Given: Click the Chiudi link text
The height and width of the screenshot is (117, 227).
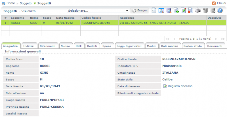Looking at the screenshot, I should click(x=221, y=3).
